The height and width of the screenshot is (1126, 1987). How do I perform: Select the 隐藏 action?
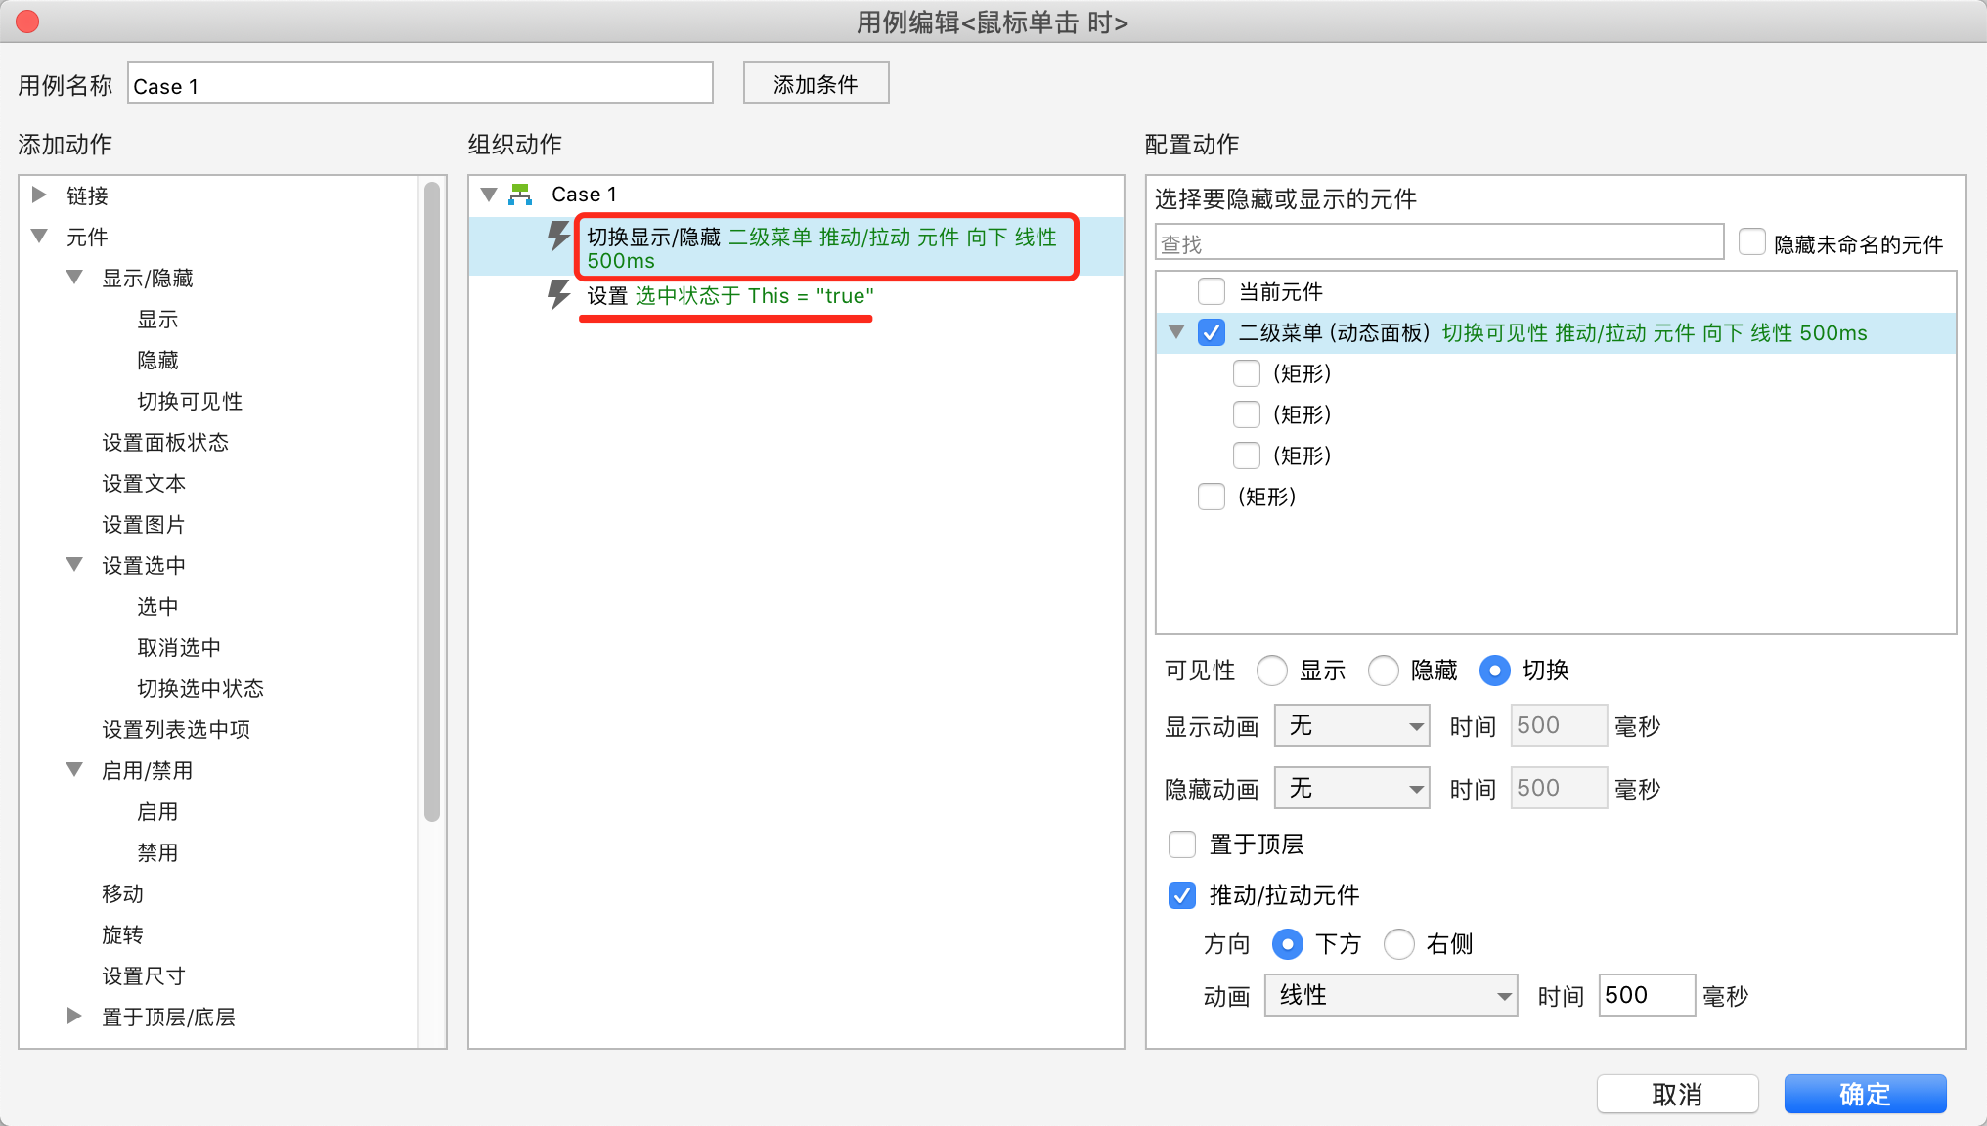(x=157, y=360)
